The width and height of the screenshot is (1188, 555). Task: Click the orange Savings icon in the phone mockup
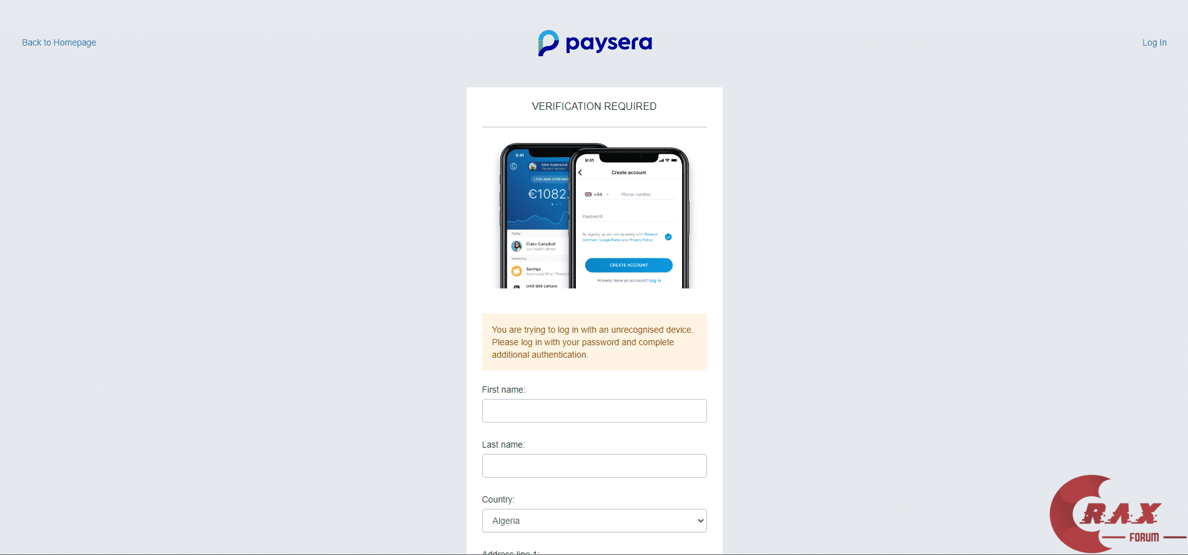517,271
